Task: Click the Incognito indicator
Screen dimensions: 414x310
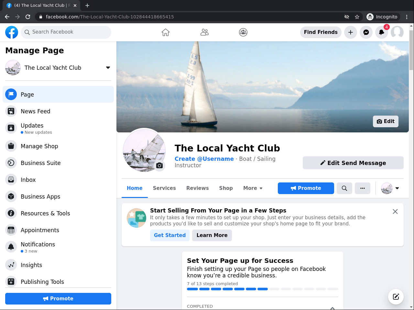Action: (382, 17)
